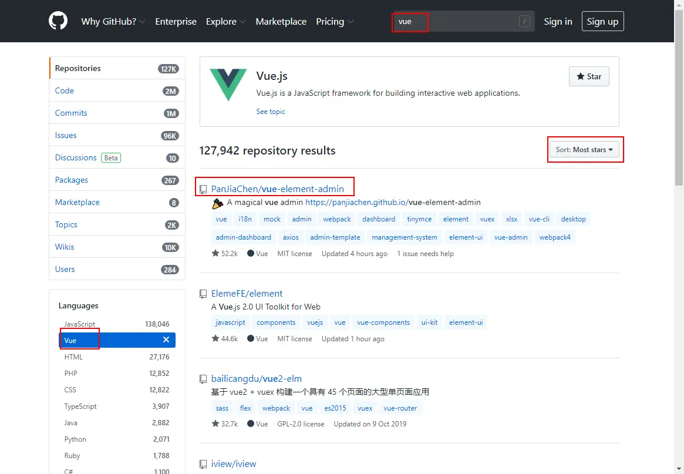
Task: Click the repo icon beside bailicangdu/vue2-elm
Action: pyautogui.click(x=203, y=379)
